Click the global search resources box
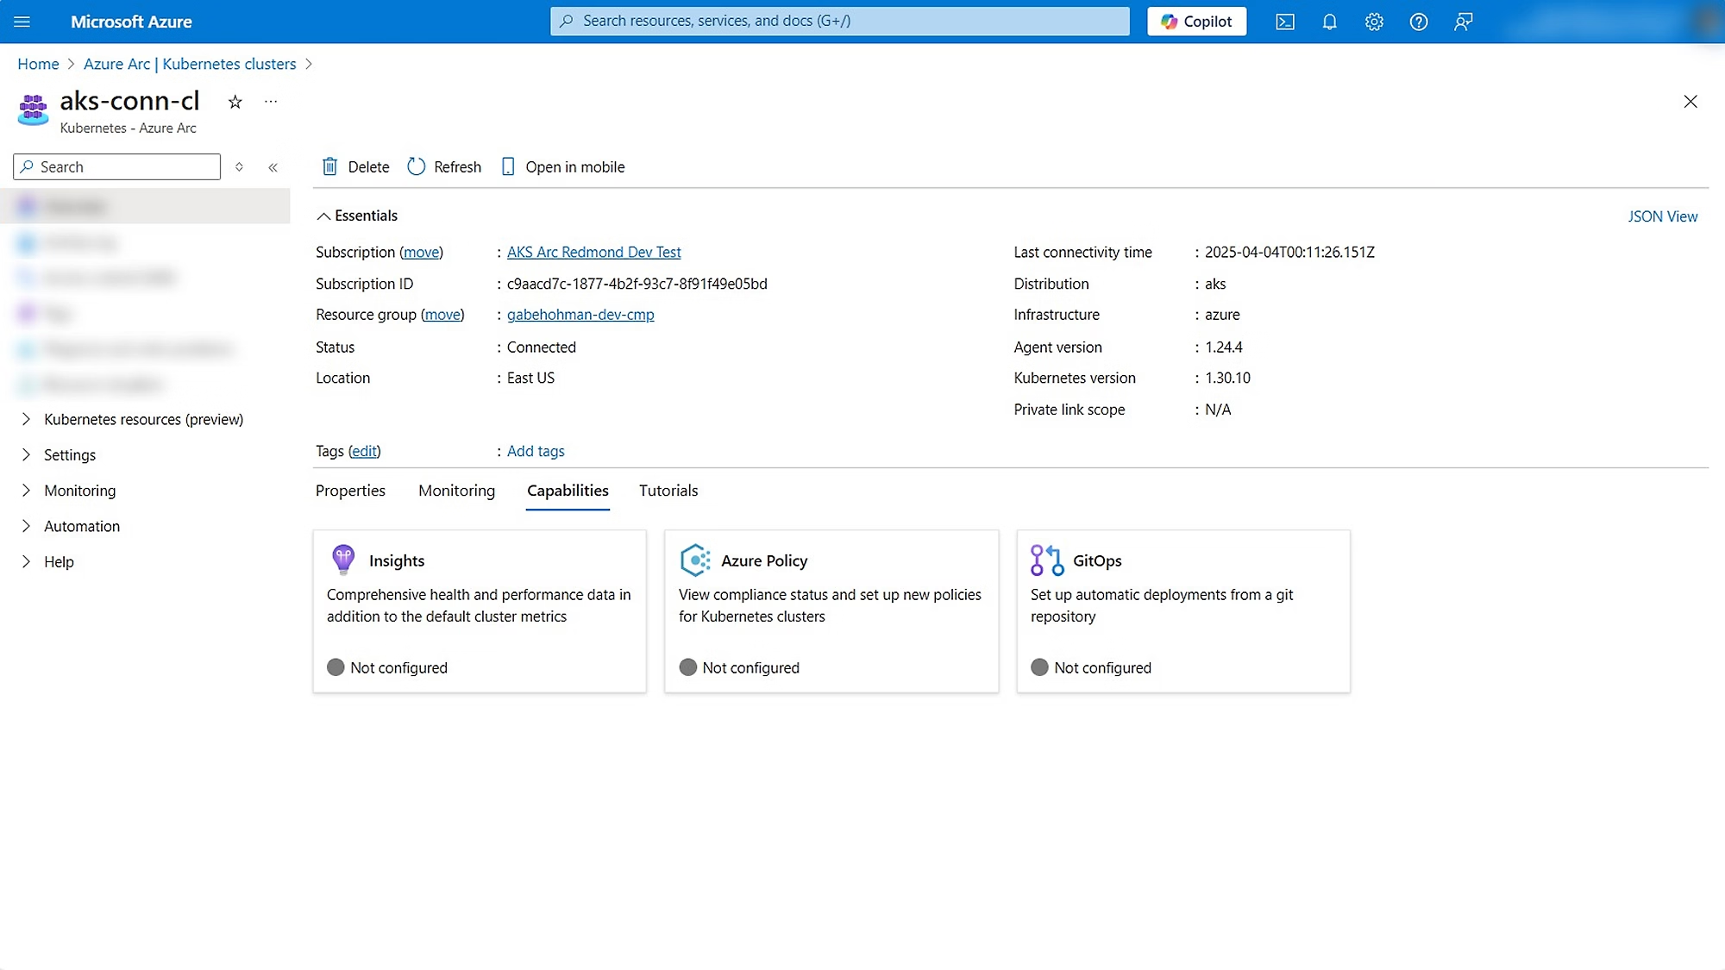Image resolution: width=1725 pixels, height=970 pixels. pyautogui.click(x=839, y=22)
